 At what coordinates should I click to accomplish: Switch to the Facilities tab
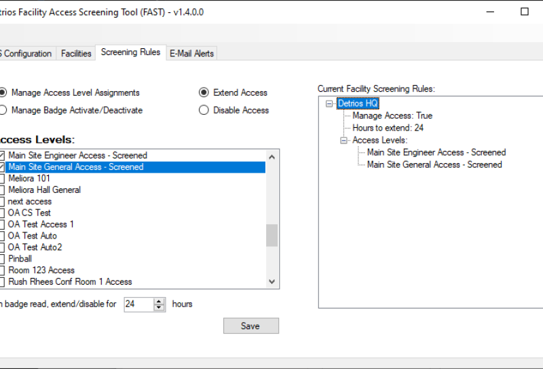click(76, 54)
